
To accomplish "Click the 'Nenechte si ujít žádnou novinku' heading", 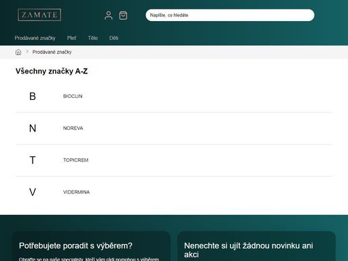I will tap(249, 250).
